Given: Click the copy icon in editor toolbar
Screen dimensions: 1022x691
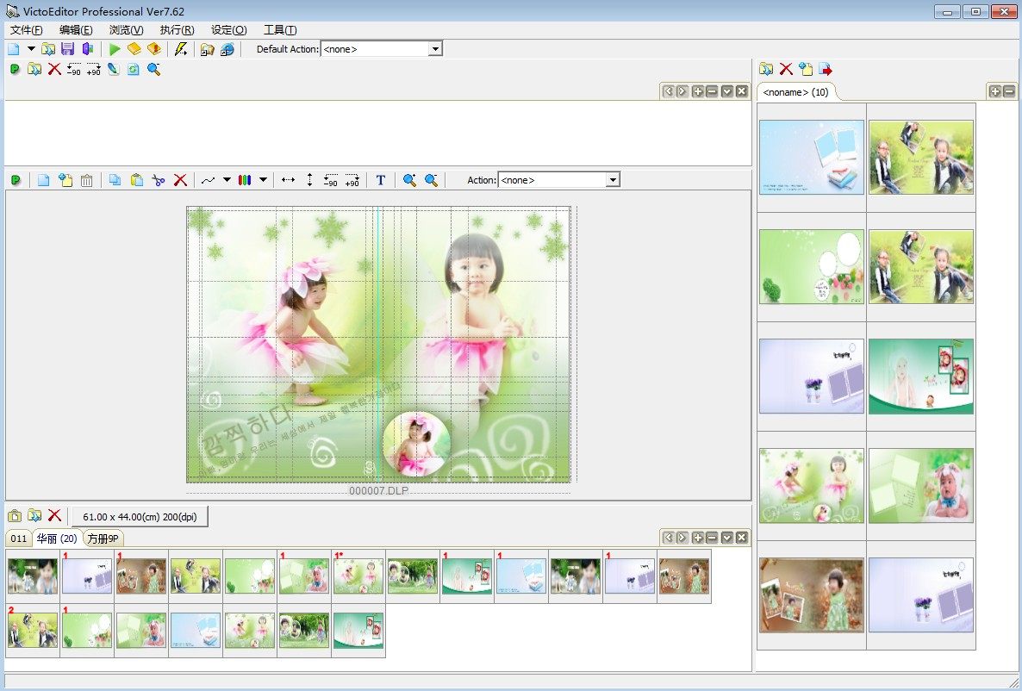Looking at the screenshot, I should [115, 180].
